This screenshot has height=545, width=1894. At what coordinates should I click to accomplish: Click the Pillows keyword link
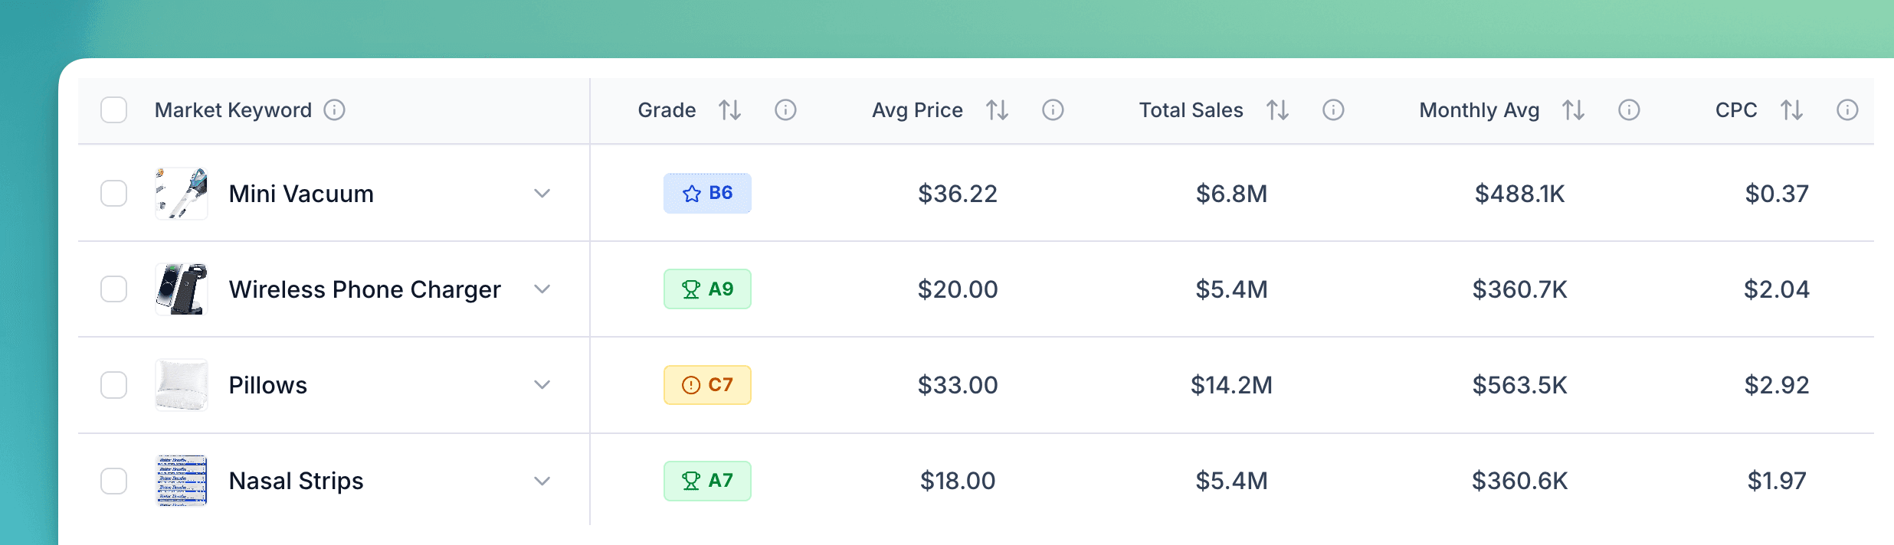click(x=267, y=385)
